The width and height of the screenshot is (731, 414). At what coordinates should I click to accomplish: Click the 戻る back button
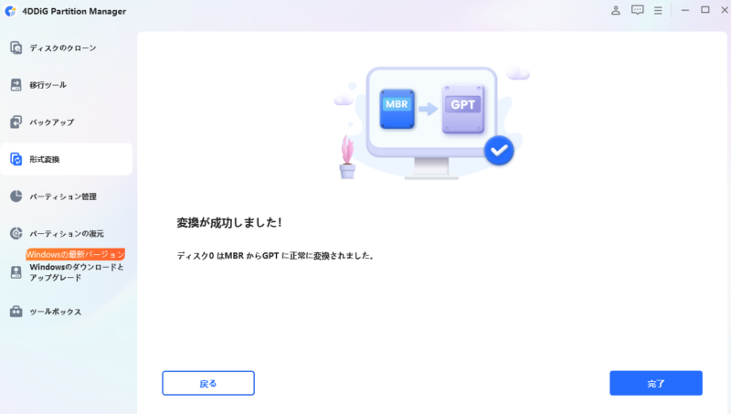tap(208, 383)
